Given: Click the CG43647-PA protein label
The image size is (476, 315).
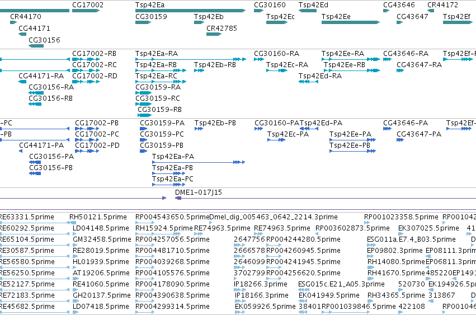Looking at the screenshot, I should [x=419, y=134].
